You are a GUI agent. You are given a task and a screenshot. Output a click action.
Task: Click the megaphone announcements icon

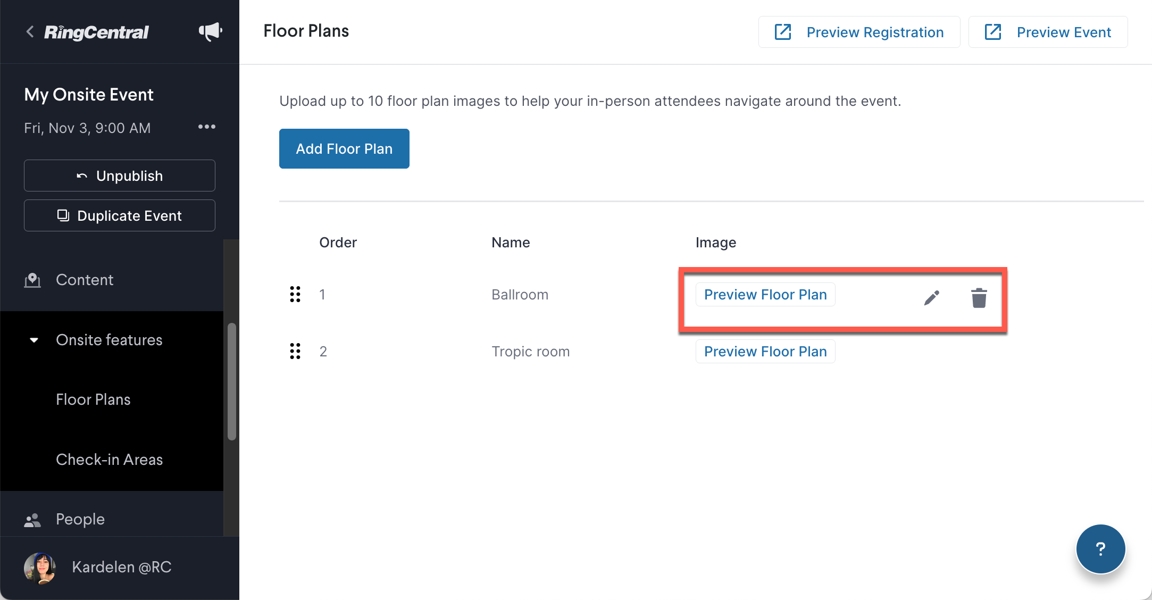point(211,32)
